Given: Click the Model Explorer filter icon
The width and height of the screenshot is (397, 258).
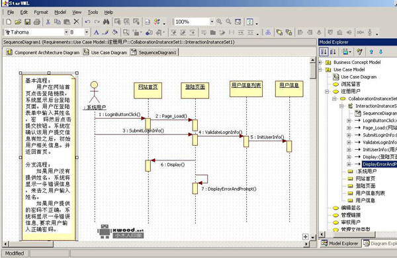Looking at the screenshot, I should [359, 52].
